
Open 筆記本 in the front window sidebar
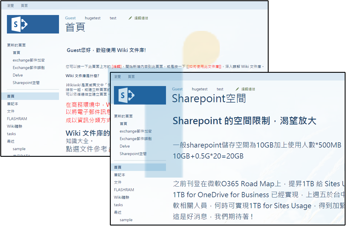[120, 175]
